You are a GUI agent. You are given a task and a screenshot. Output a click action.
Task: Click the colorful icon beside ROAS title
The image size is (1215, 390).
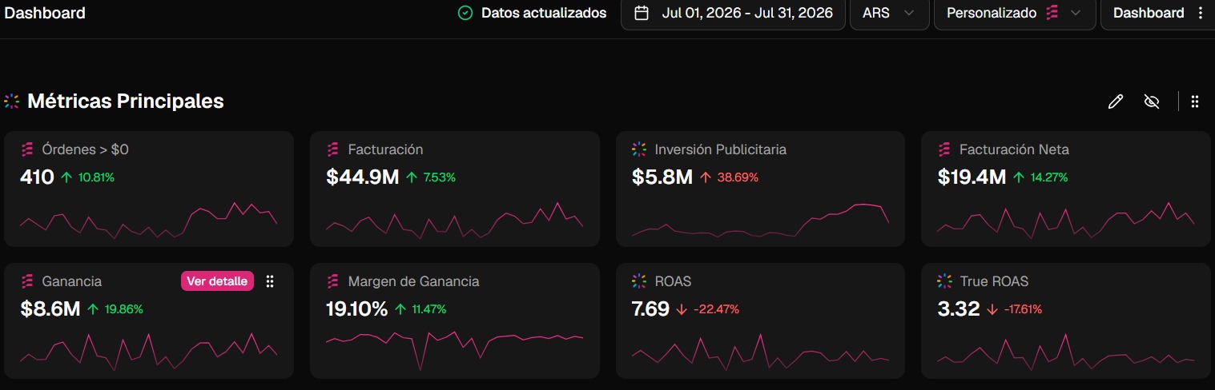click(638, 281)
